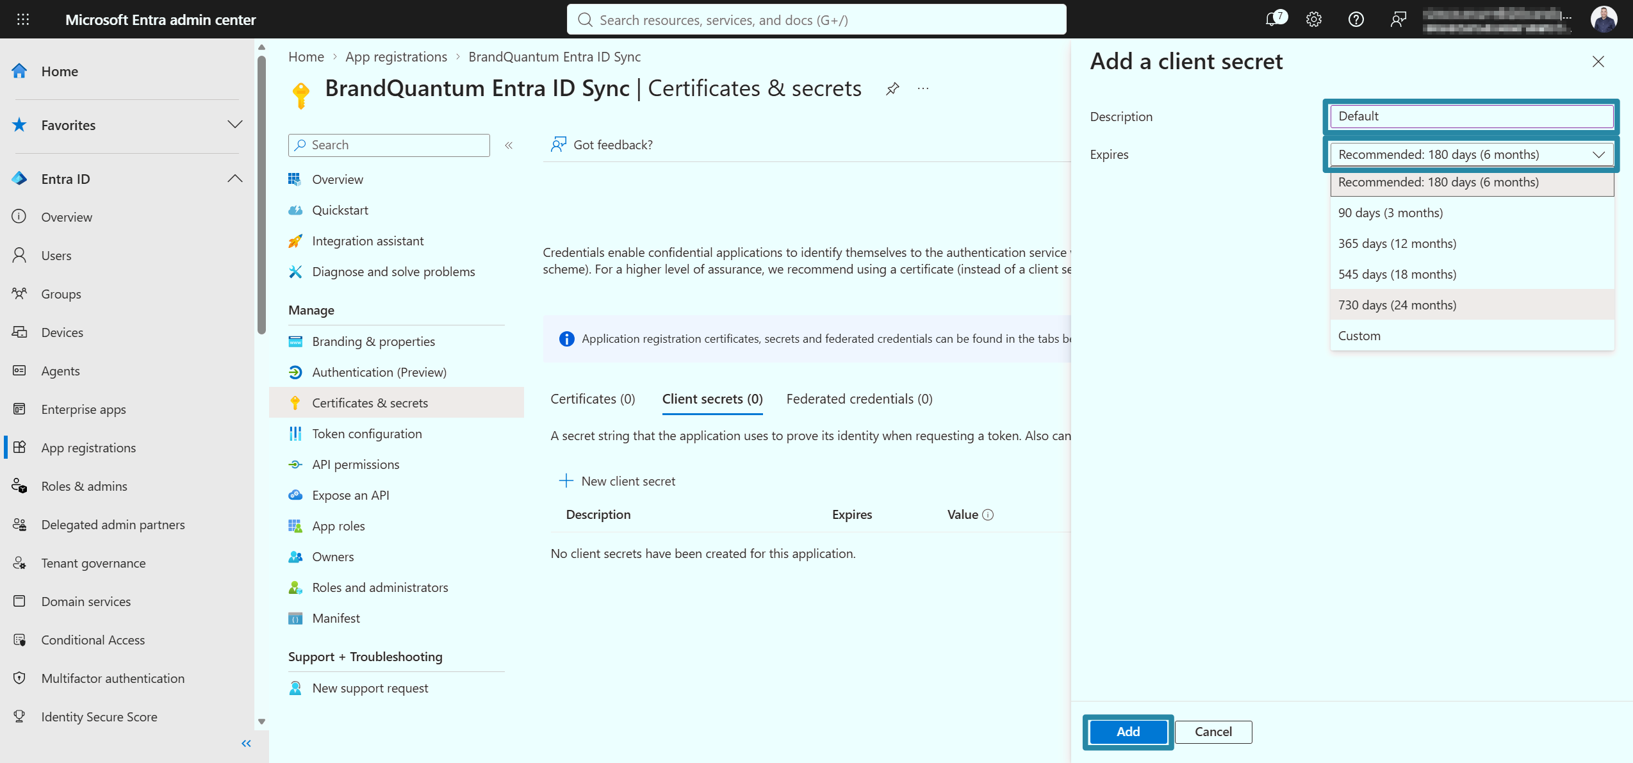The image size is (1633, 763).
Task: Open the portal settings gear icon
Action: point(1313,19)
